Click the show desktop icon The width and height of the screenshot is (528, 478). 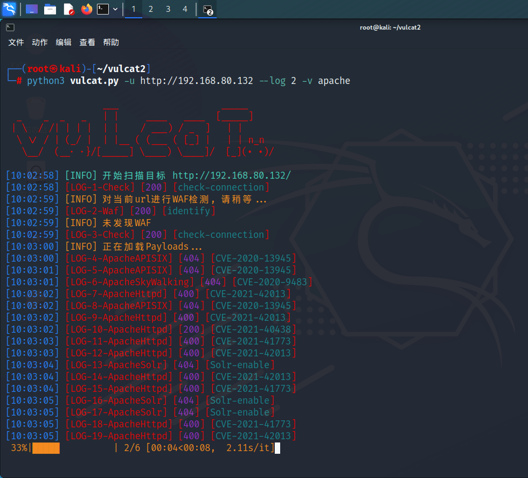[32, 9]
